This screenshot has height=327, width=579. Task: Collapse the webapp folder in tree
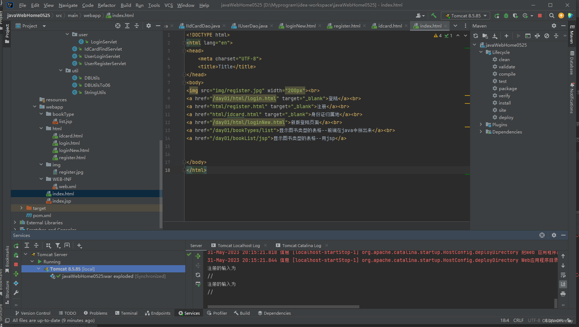pyautogui.click(x=35, y=107)
